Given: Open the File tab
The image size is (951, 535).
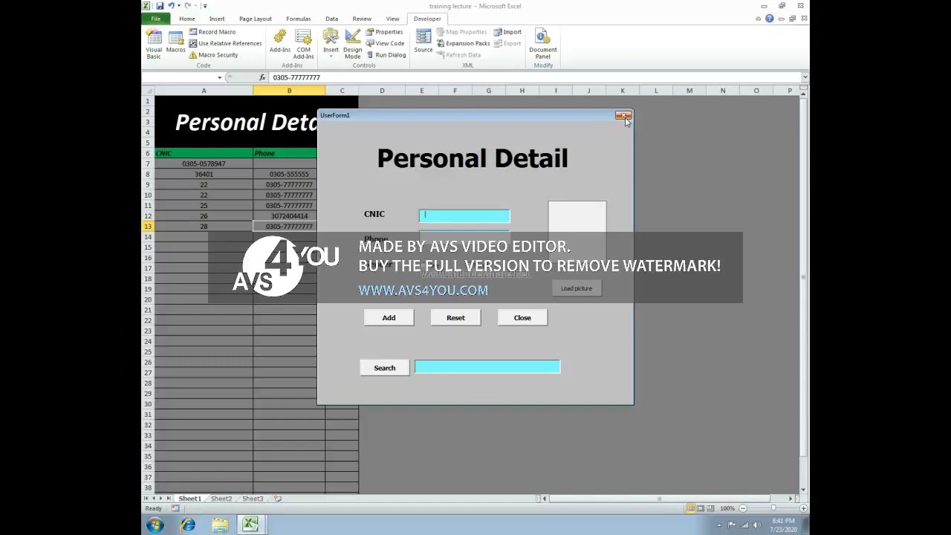Looking at the screenshot, I should point(156,19).
